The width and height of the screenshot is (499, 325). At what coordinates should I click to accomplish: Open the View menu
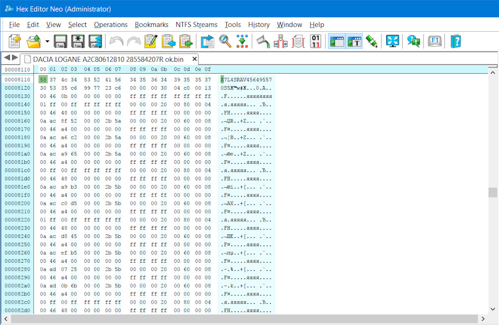[54, 25]
